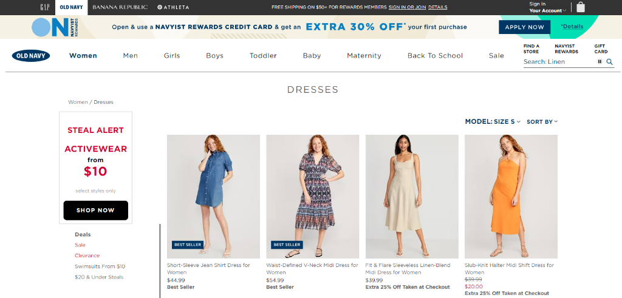Image resolution: width=622 pixels, height=298 pixels.
Task: Click the Slub-Knit Halter Midi Shift Dress title
Action: point(510,269)
